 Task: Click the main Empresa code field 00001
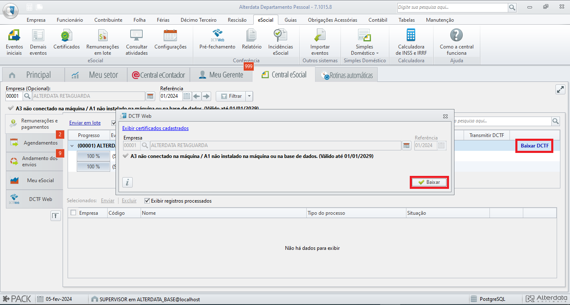tap(14, 96)
